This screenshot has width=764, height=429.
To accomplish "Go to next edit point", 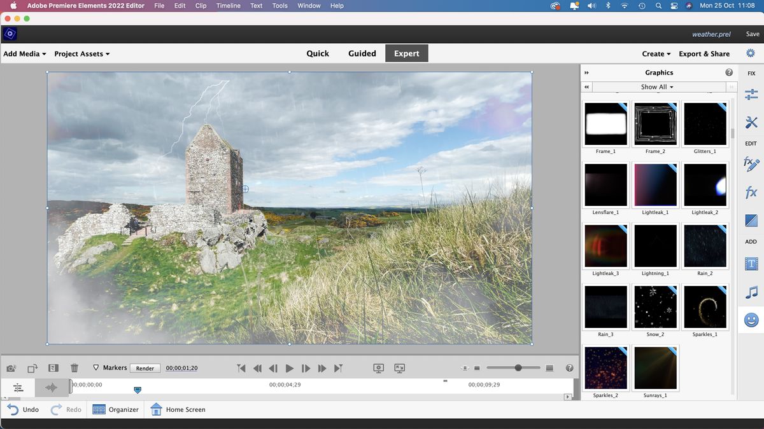I will [x=339, y=368].
